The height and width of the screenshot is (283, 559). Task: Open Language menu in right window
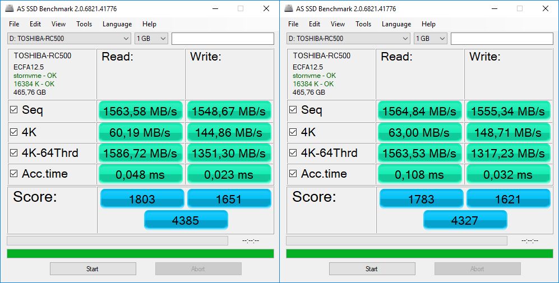(396, 24)
